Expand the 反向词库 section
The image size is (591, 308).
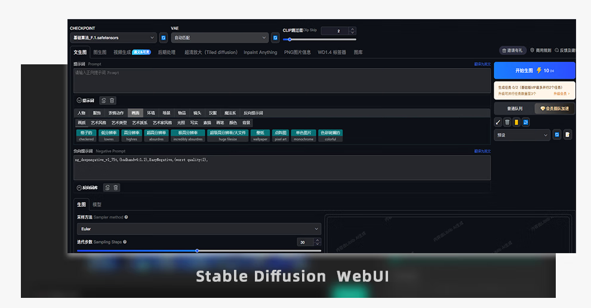click(87, 188)
